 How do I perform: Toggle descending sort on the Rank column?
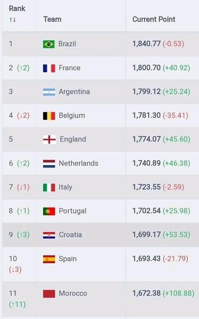click(x=14, y=20)
